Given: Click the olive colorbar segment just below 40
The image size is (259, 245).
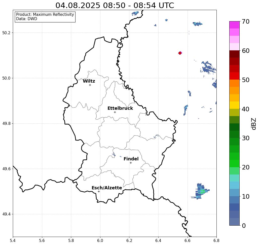Looking at the screenshot, I should point(234,112).
